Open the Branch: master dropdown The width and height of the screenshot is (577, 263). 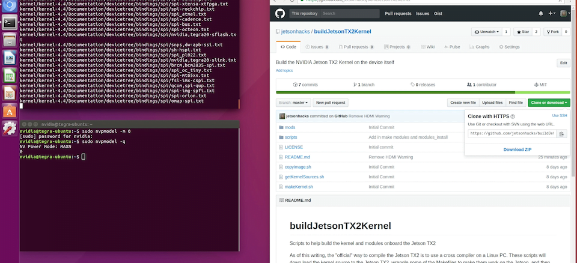click(293, 103)
